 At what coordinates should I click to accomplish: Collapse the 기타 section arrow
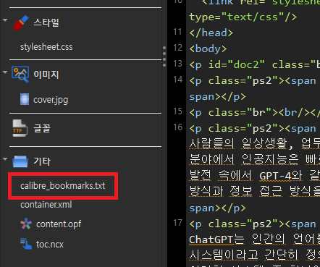click(5, 159)
